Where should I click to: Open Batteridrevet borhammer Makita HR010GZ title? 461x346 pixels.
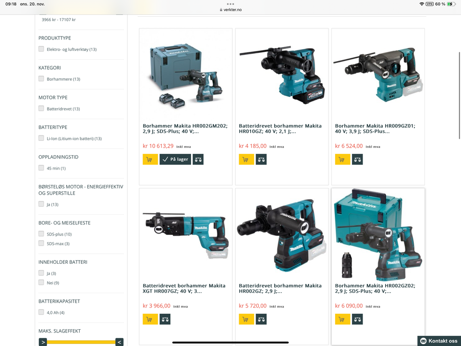280,129
